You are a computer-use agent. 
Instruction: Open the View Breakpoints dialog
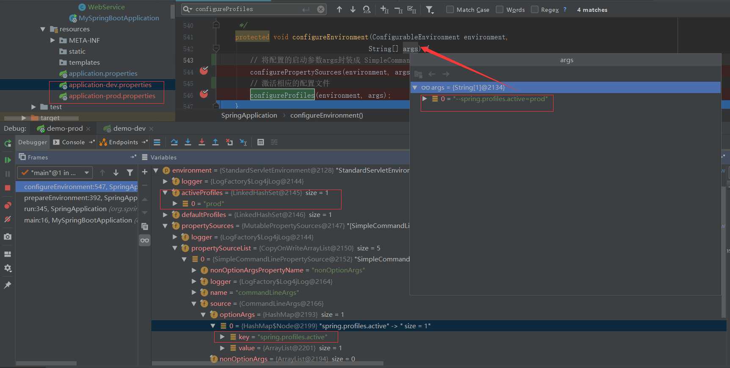point(8,206)
